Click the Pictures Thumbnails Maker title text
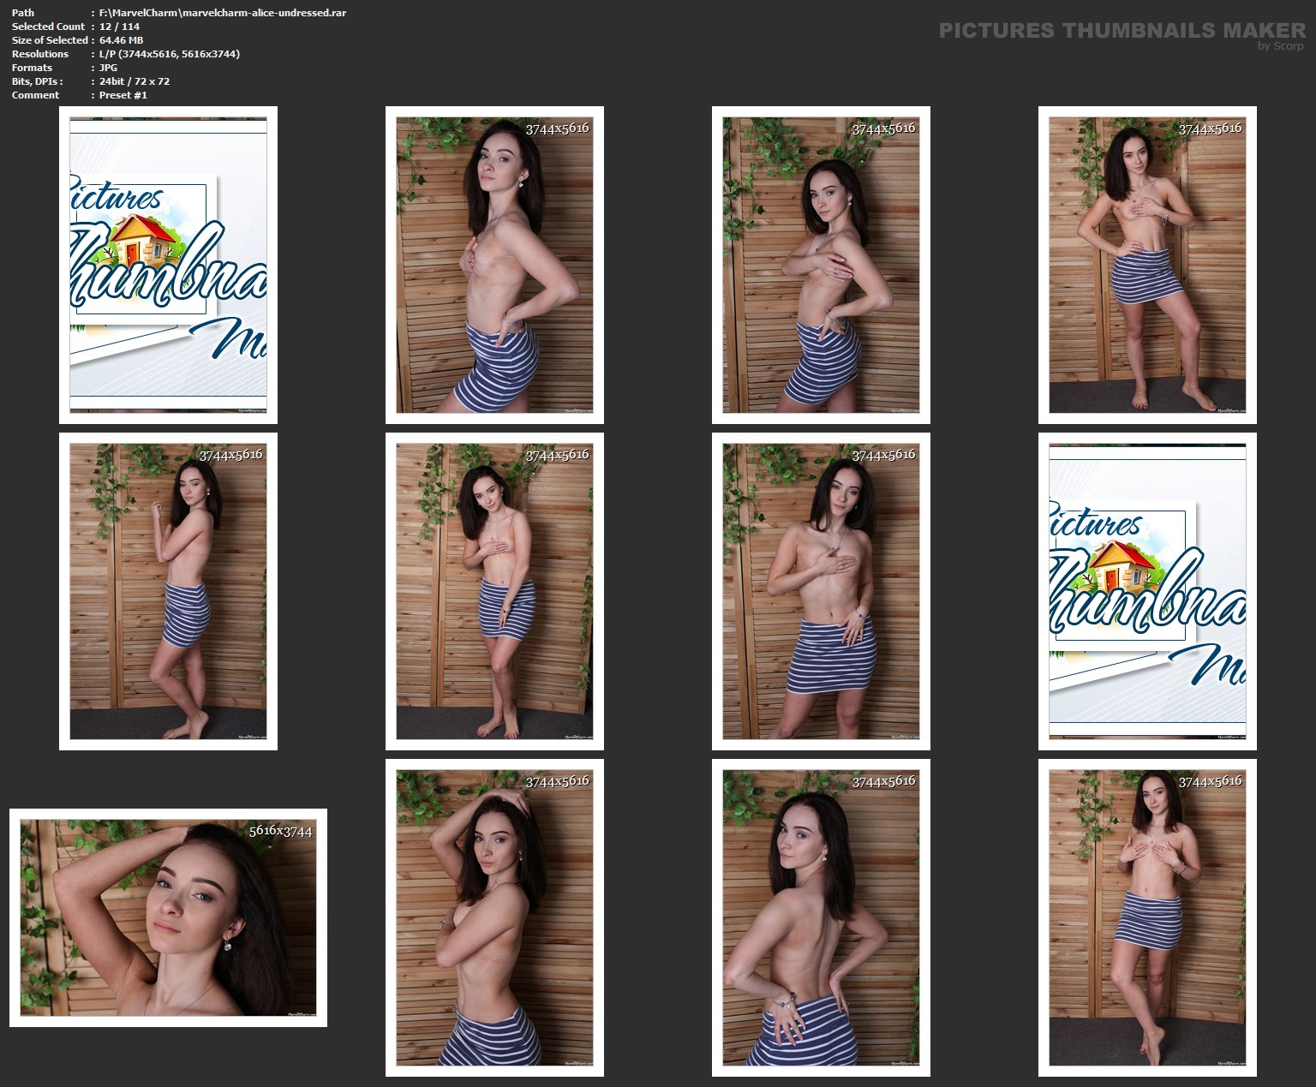 [1122, 30]
